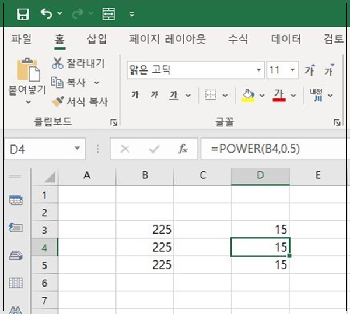Screen dimensions: 350x314
Task: Click the borders icon
Action: [x=210, y=95]
